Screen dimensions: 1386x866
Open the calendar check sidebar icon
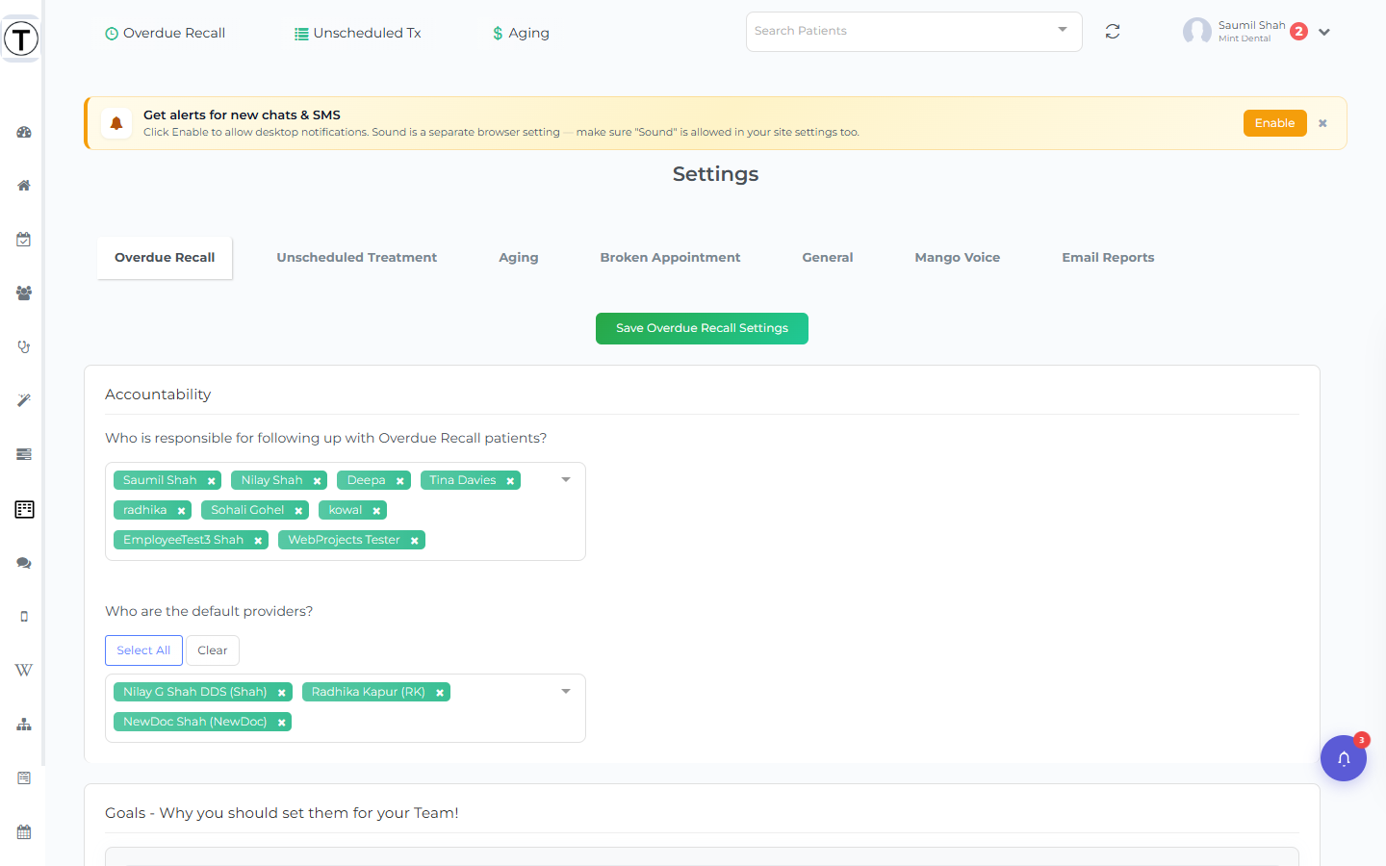24,240
